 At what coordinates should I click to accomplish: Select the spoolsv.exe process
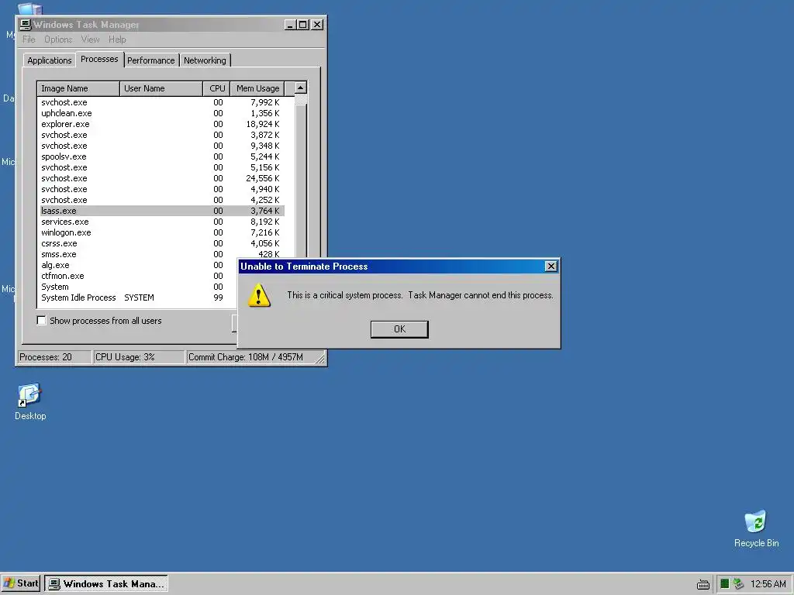pyautogui.click(x=162, y=156)
